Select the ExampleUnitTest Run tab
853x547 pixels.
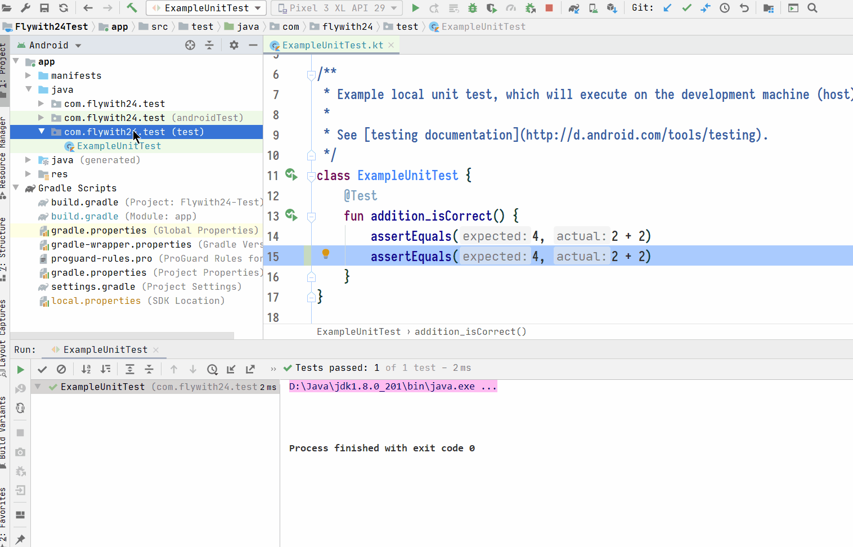point(105,349)
